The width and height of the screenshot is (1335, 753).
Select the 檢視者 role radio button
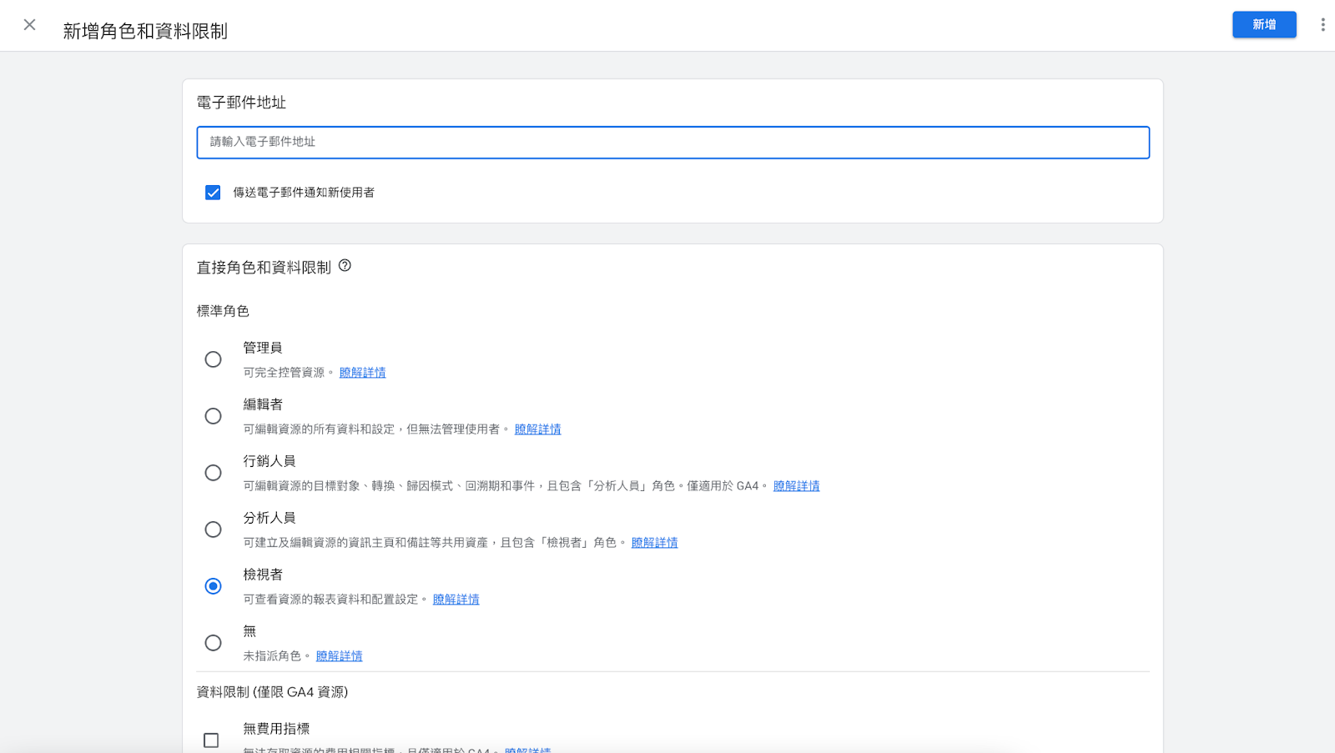click(x=213, y=586)
